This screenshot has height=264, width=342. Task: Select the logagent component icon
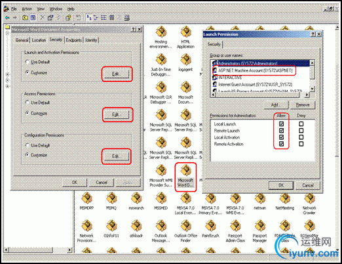click(185, 60)
